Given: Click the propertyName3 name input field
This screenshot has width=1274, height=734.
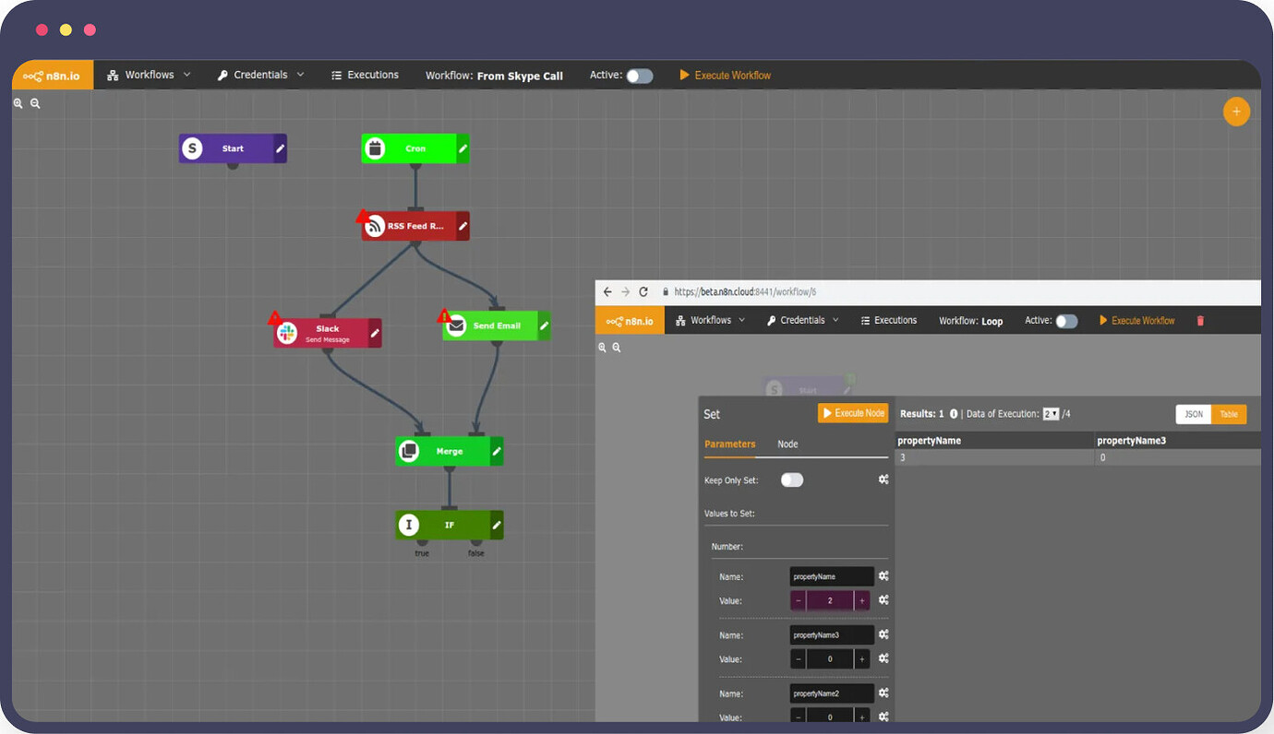Looking at the screenshot, I should click(832, 635).
